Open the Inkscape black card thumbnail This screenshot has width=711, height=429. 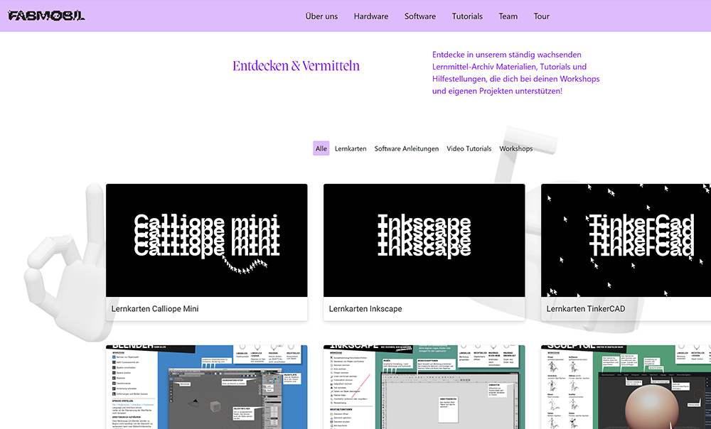tap(424, 241)
